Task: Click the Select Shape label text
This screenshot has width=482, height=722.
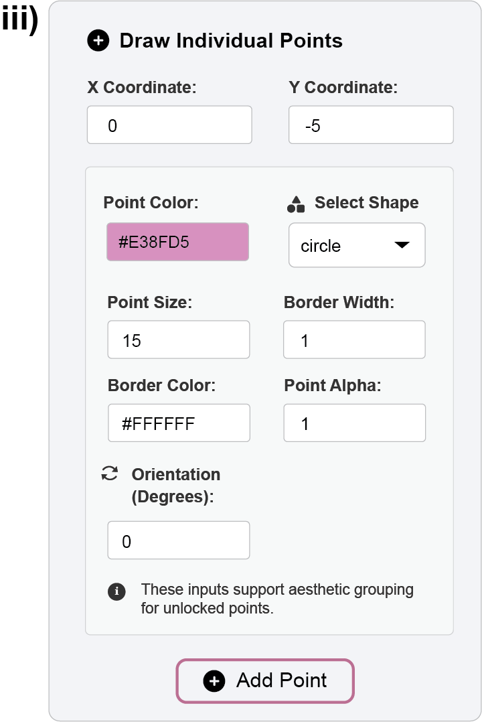Action: [x=366, y=203]
